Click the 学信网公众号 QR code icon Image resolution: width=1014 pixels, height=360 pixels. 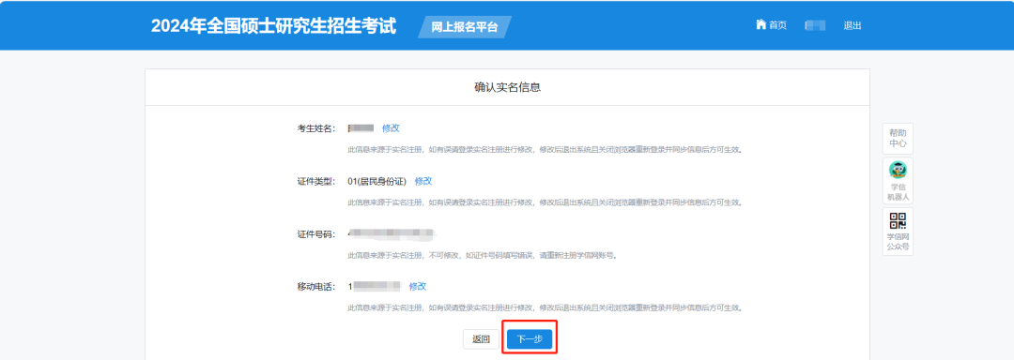pos(898,220)
